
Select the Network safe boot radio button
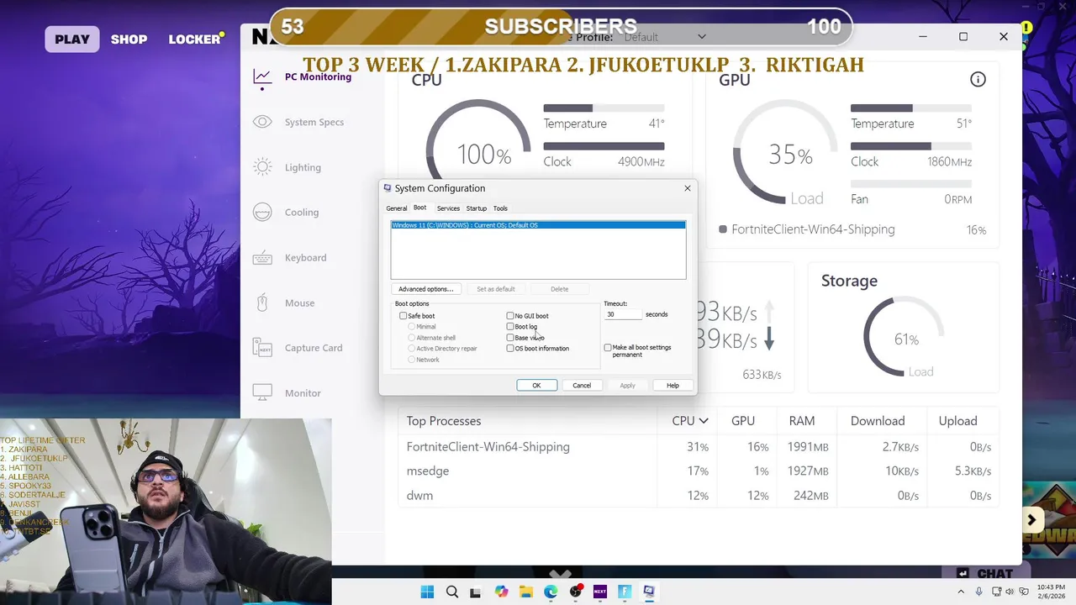pos(412,360)
